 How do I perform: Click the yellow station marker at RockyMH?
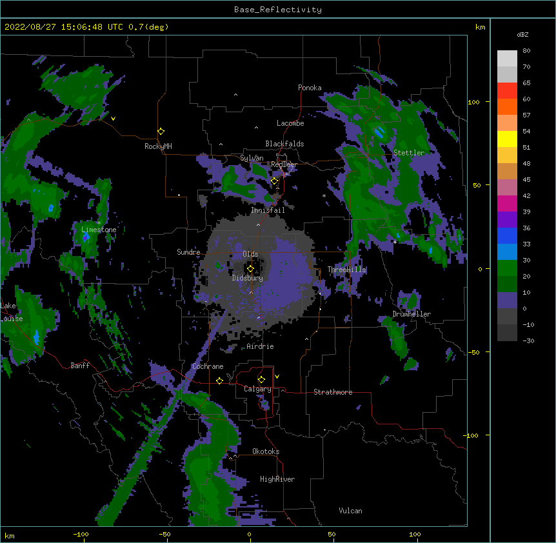[161, 131]
